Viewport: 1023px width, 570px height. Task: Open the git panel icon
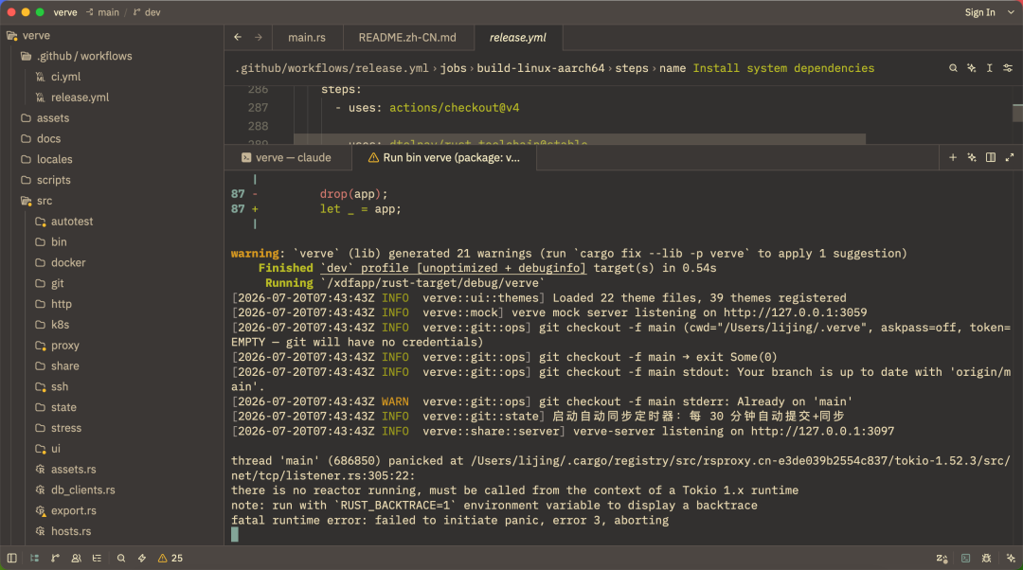click(56, 558)
